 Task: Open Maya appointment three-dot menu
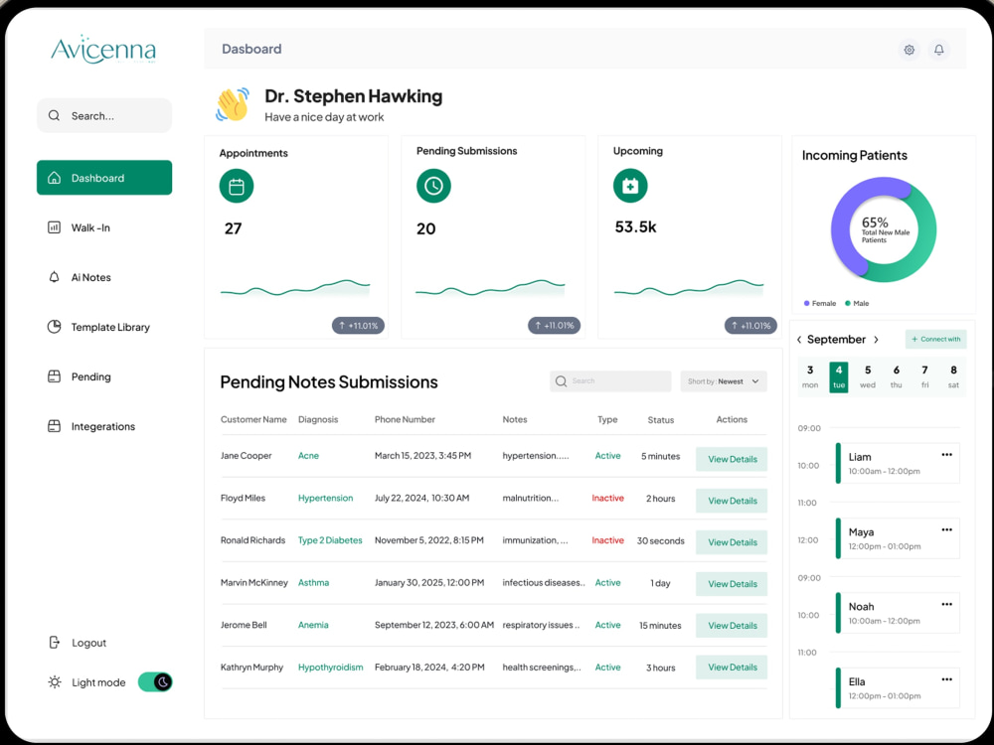tap(946, 529)
